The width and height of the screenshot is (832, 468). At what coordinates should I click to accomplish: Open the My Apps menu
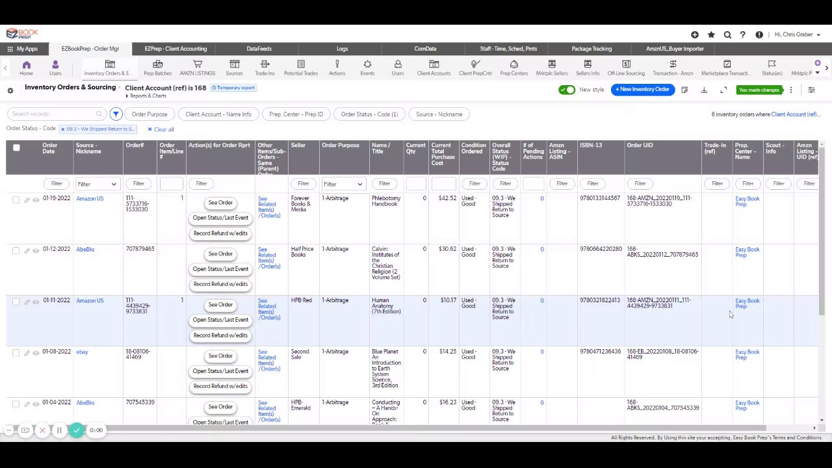pyautogui.click(x=23, y=49)
